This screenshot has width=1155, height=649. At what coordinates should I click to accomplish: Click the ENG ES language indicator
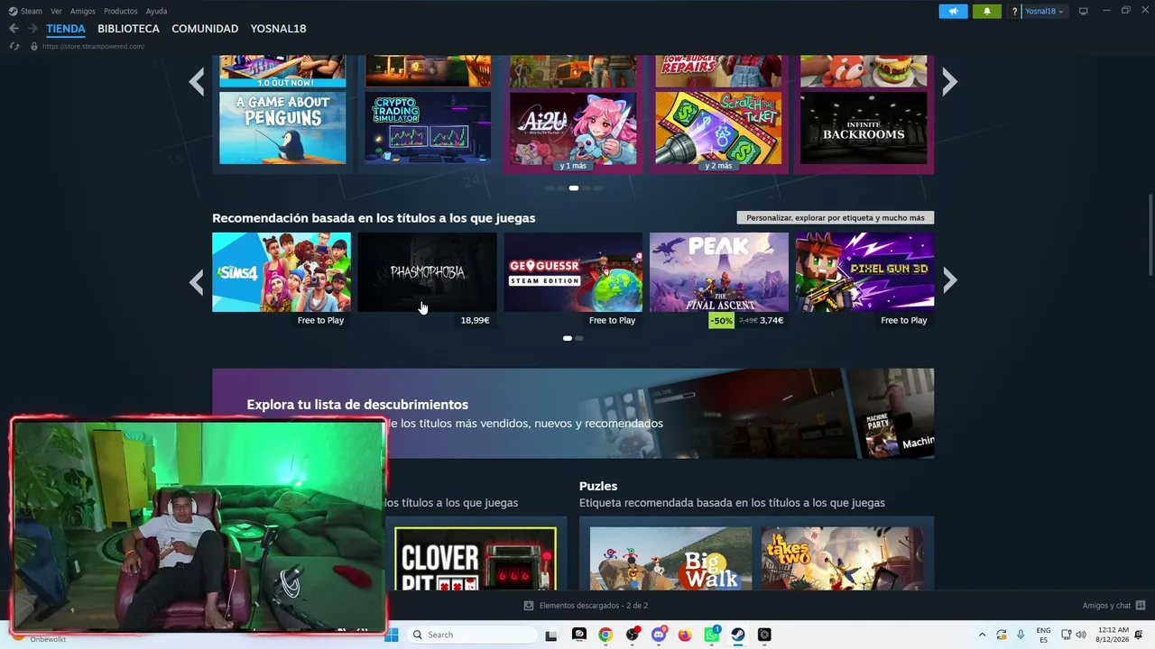(1043, 635)
